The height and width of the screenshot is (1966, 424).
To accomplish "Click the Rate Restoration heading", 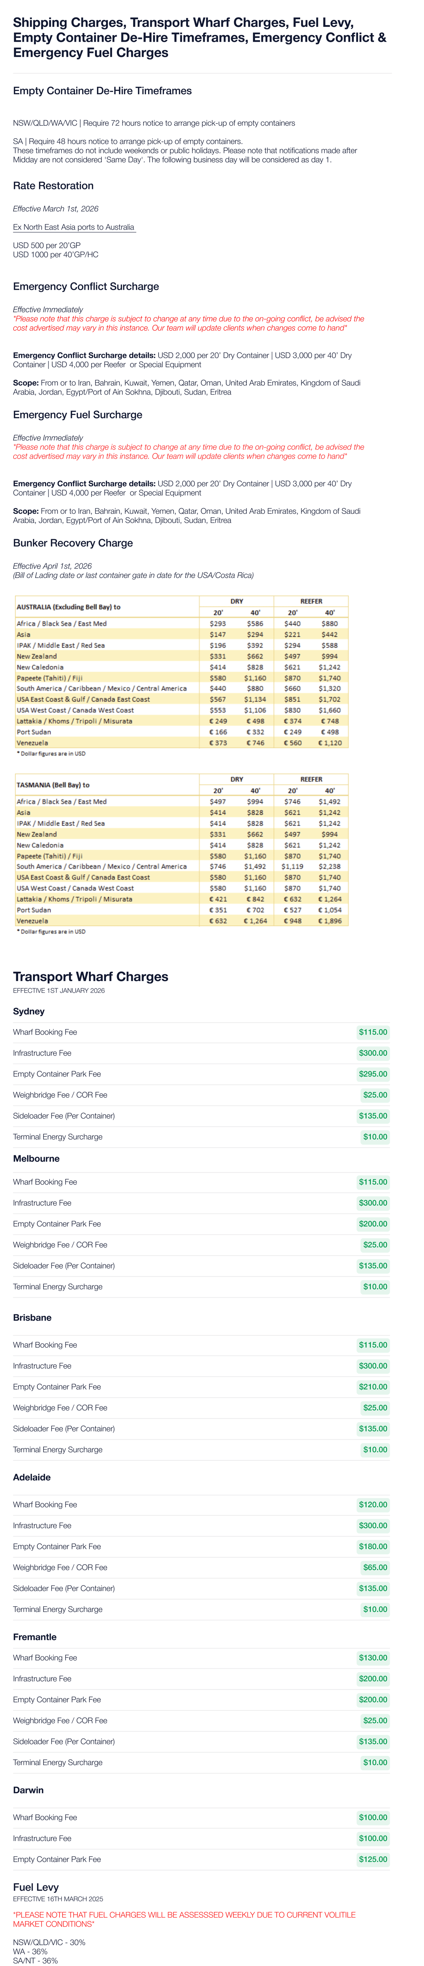I will [53, 186].
